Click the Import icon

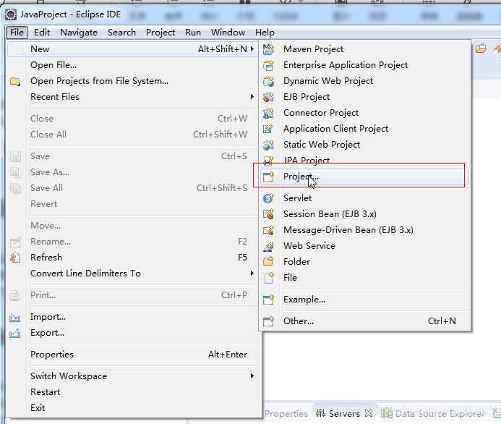point(15,317)
